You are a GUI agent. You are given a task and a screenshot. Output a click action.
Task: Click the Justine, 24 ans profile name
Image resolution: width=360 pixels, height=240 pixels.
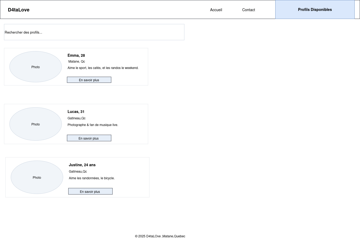[x=82, y=165]
